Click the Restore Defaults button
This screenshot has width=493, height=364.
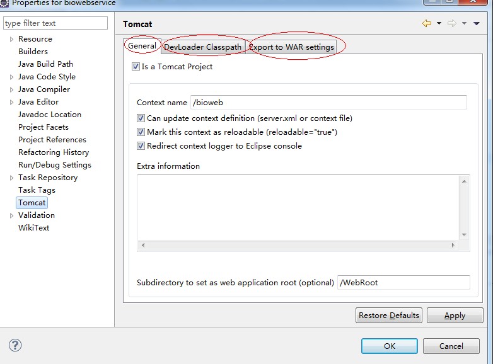coord(389,315)
